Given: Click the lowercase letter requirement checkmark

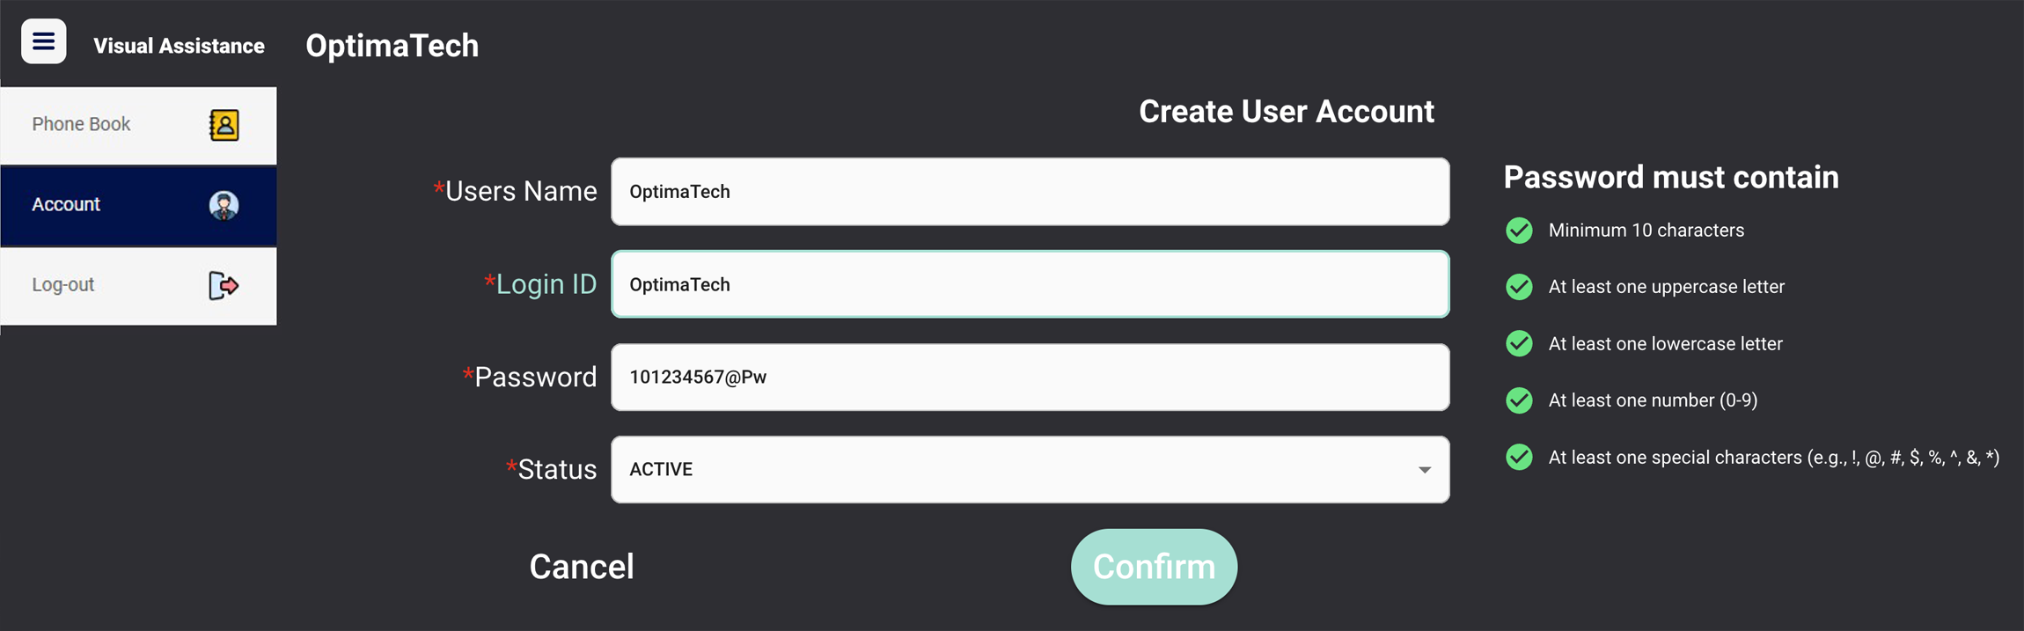Looking at the screenshot, I should coord(1519,343).
